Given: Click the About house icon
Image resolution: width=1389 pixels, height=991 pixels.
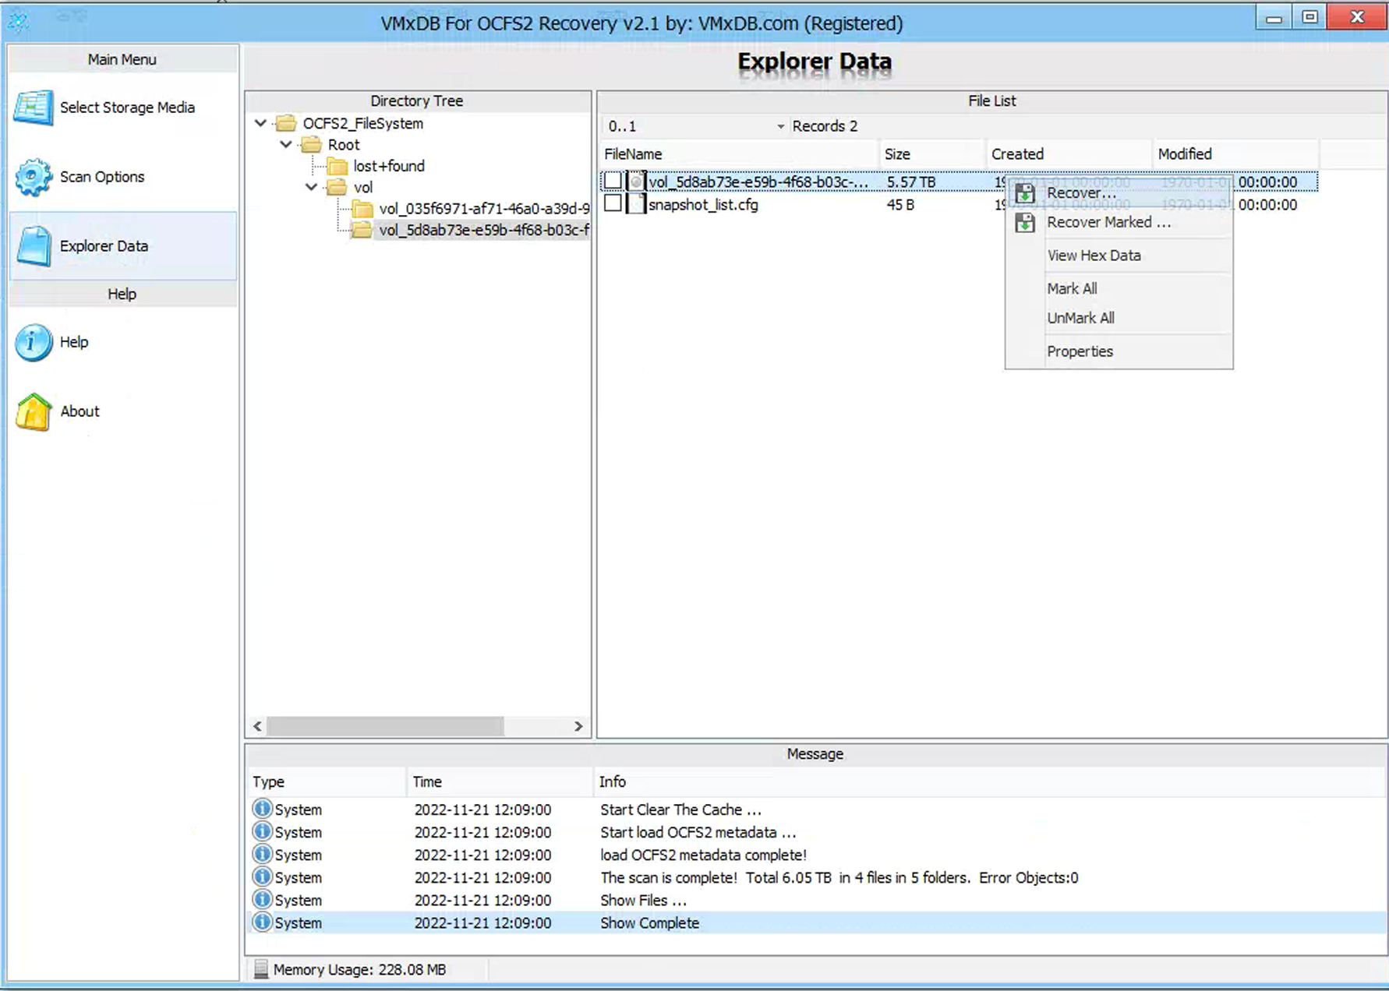Looking at the screenshot, I should coord(34,411).
